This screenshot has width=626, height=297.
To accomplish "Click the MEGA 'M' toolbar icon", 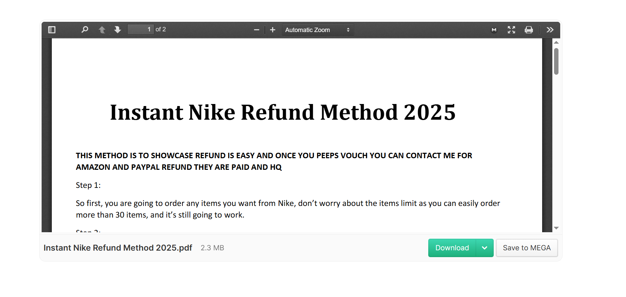I will tap(494, 30).
